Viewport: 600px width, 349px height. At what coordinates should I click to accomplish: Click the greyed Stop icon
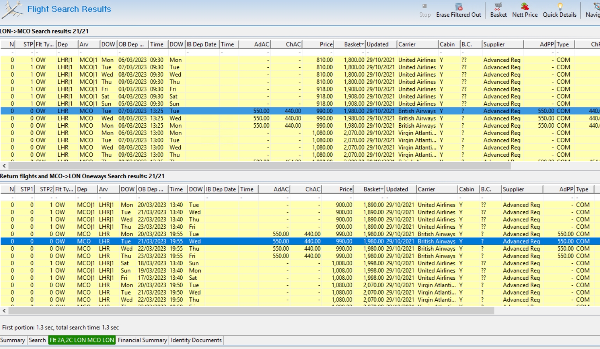(x=425, y=7)
